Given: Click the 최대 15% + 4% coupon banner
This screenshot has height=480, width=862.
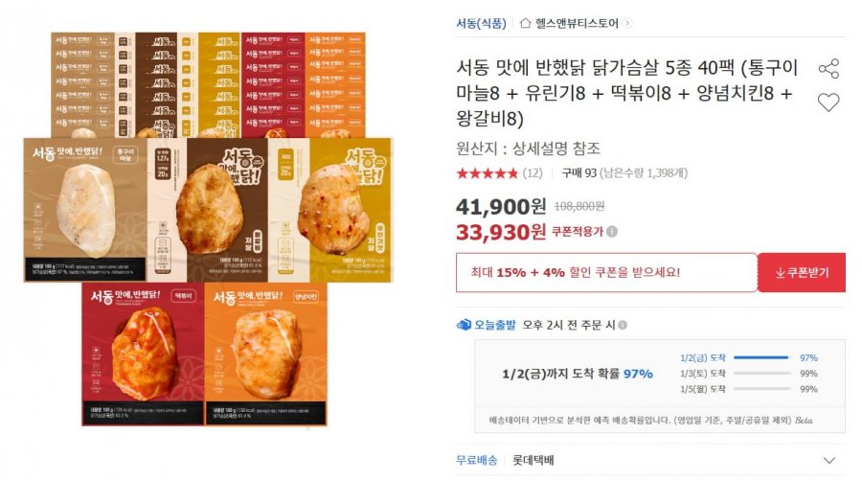Looking at the screenshot, I should click(606, 273).
